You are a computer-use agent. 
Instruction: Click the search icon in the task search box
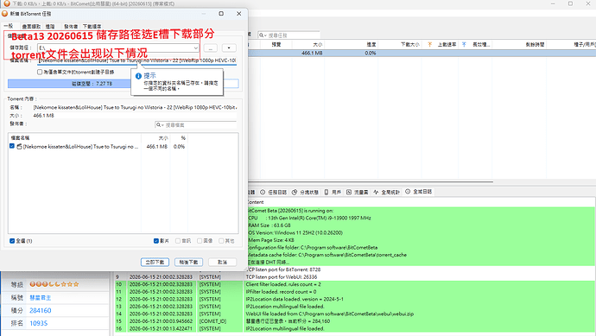262,35
